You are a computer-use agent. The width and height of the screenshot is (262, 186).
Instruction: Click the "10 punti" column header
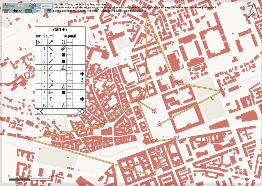tap(70, 36)
